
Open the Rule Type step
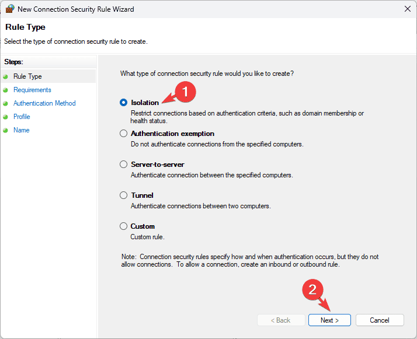tap(27, 76)
